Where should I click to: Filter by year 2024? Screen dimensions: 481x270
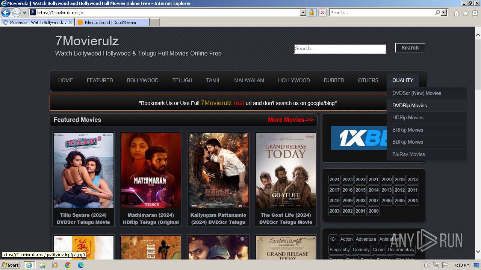[334, 180]
